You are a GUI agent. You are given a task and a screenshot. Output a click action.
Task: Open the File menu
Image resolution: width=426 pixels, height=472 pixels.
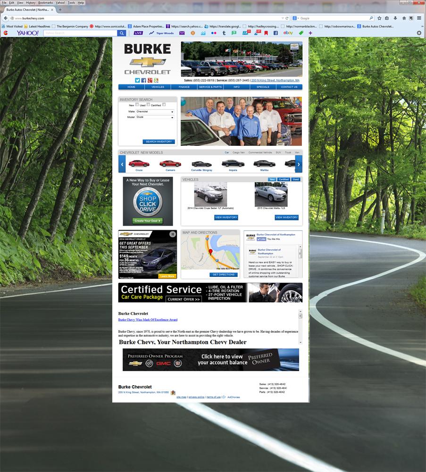tap(4, 2)
